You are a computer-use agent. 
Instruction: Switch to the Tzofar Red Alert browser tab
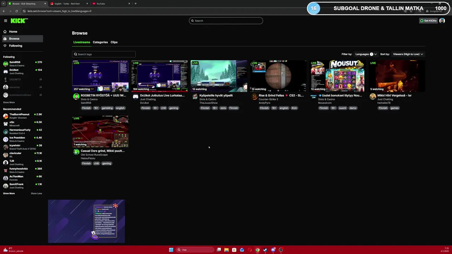pyautogui.click(x=69, y=4)
